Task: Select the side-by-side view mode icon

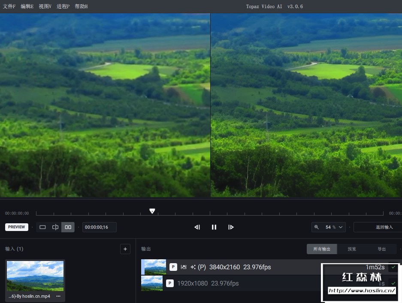Action: (x=68, y=227)
